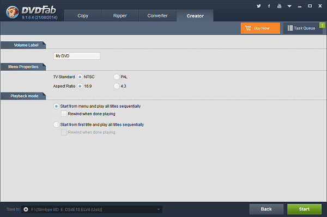Open the Facebook icon in title bar

click(269, 6)
